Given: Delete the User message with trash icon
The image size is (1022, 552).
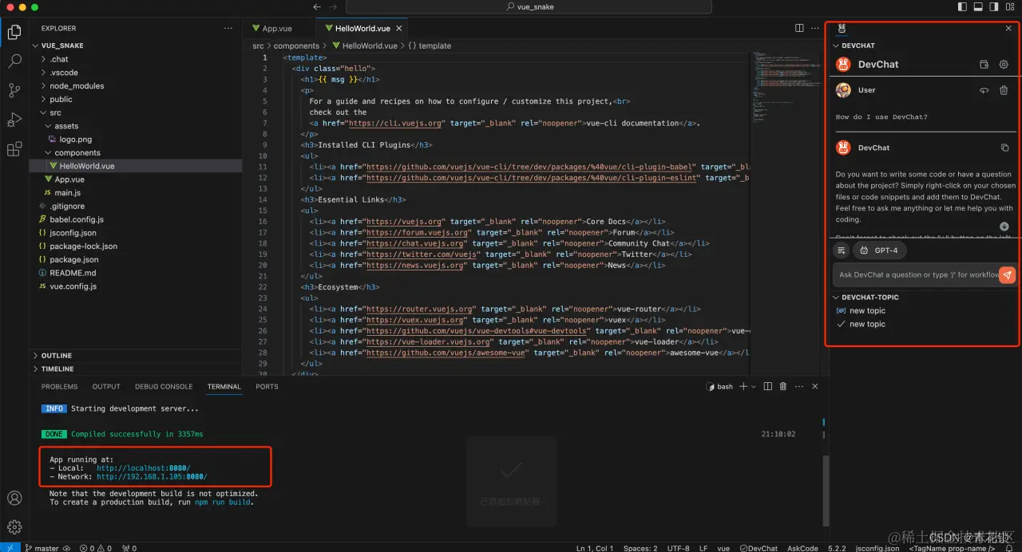Looking at the screenshot, I should 1004,90.
